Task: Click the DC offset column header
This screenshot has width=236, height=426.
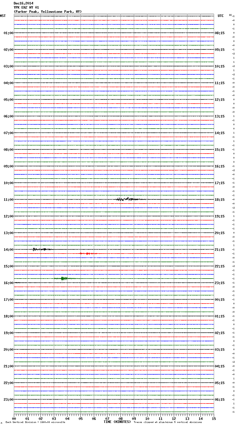Action: coord(230,15)
